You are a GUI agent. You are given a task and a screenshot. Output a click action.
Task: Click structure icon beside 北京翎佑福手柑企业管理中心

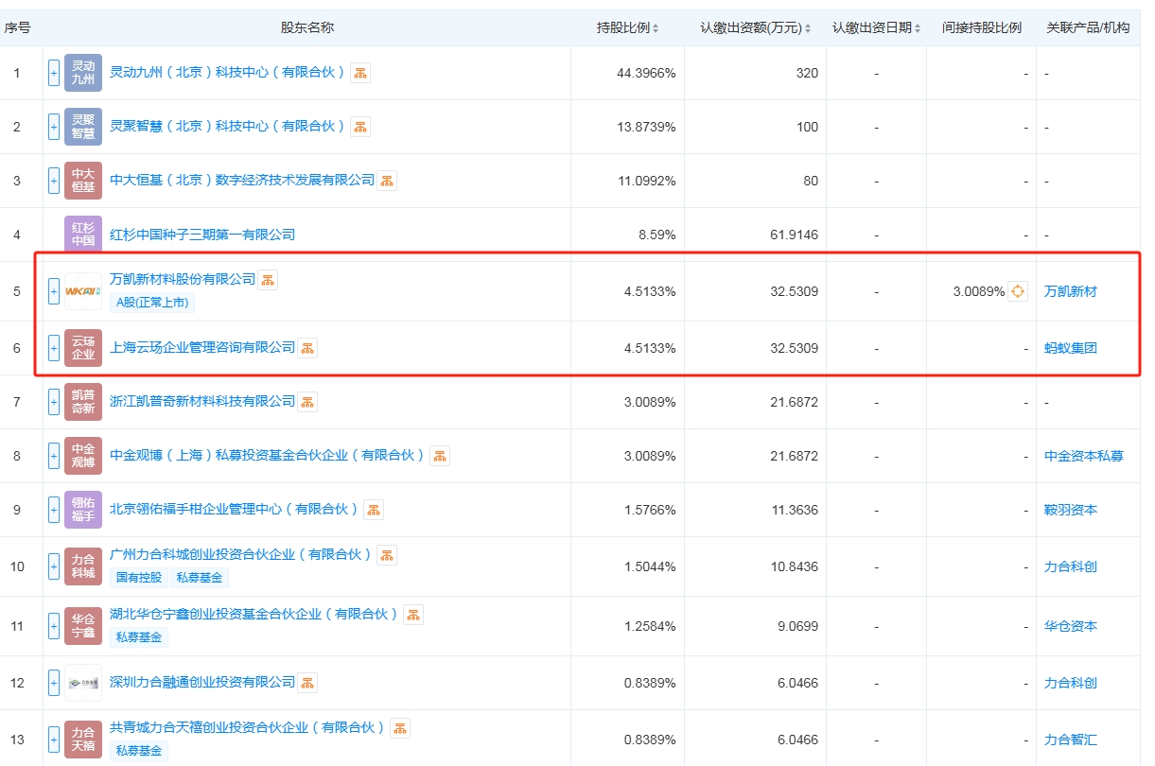coord(374,510)
